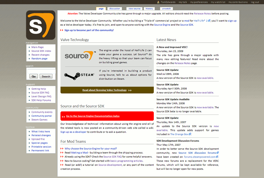Open Related changes link

tap(41, 135)
